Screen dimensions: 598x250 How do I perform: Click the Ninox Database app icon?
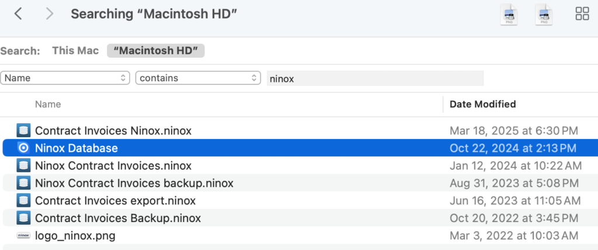pyautogui.click(x=23, y=148)
